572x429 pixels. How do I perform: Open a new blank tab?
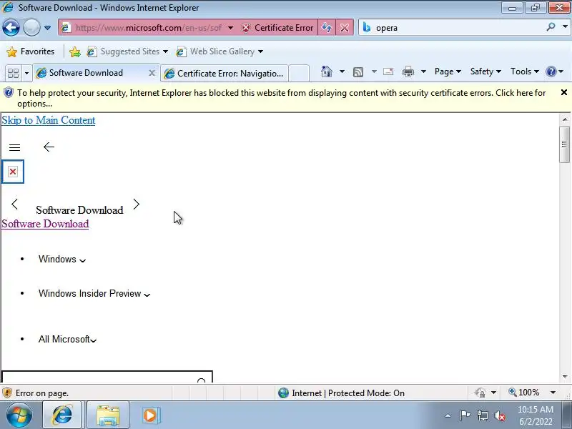tap(299, 74)
